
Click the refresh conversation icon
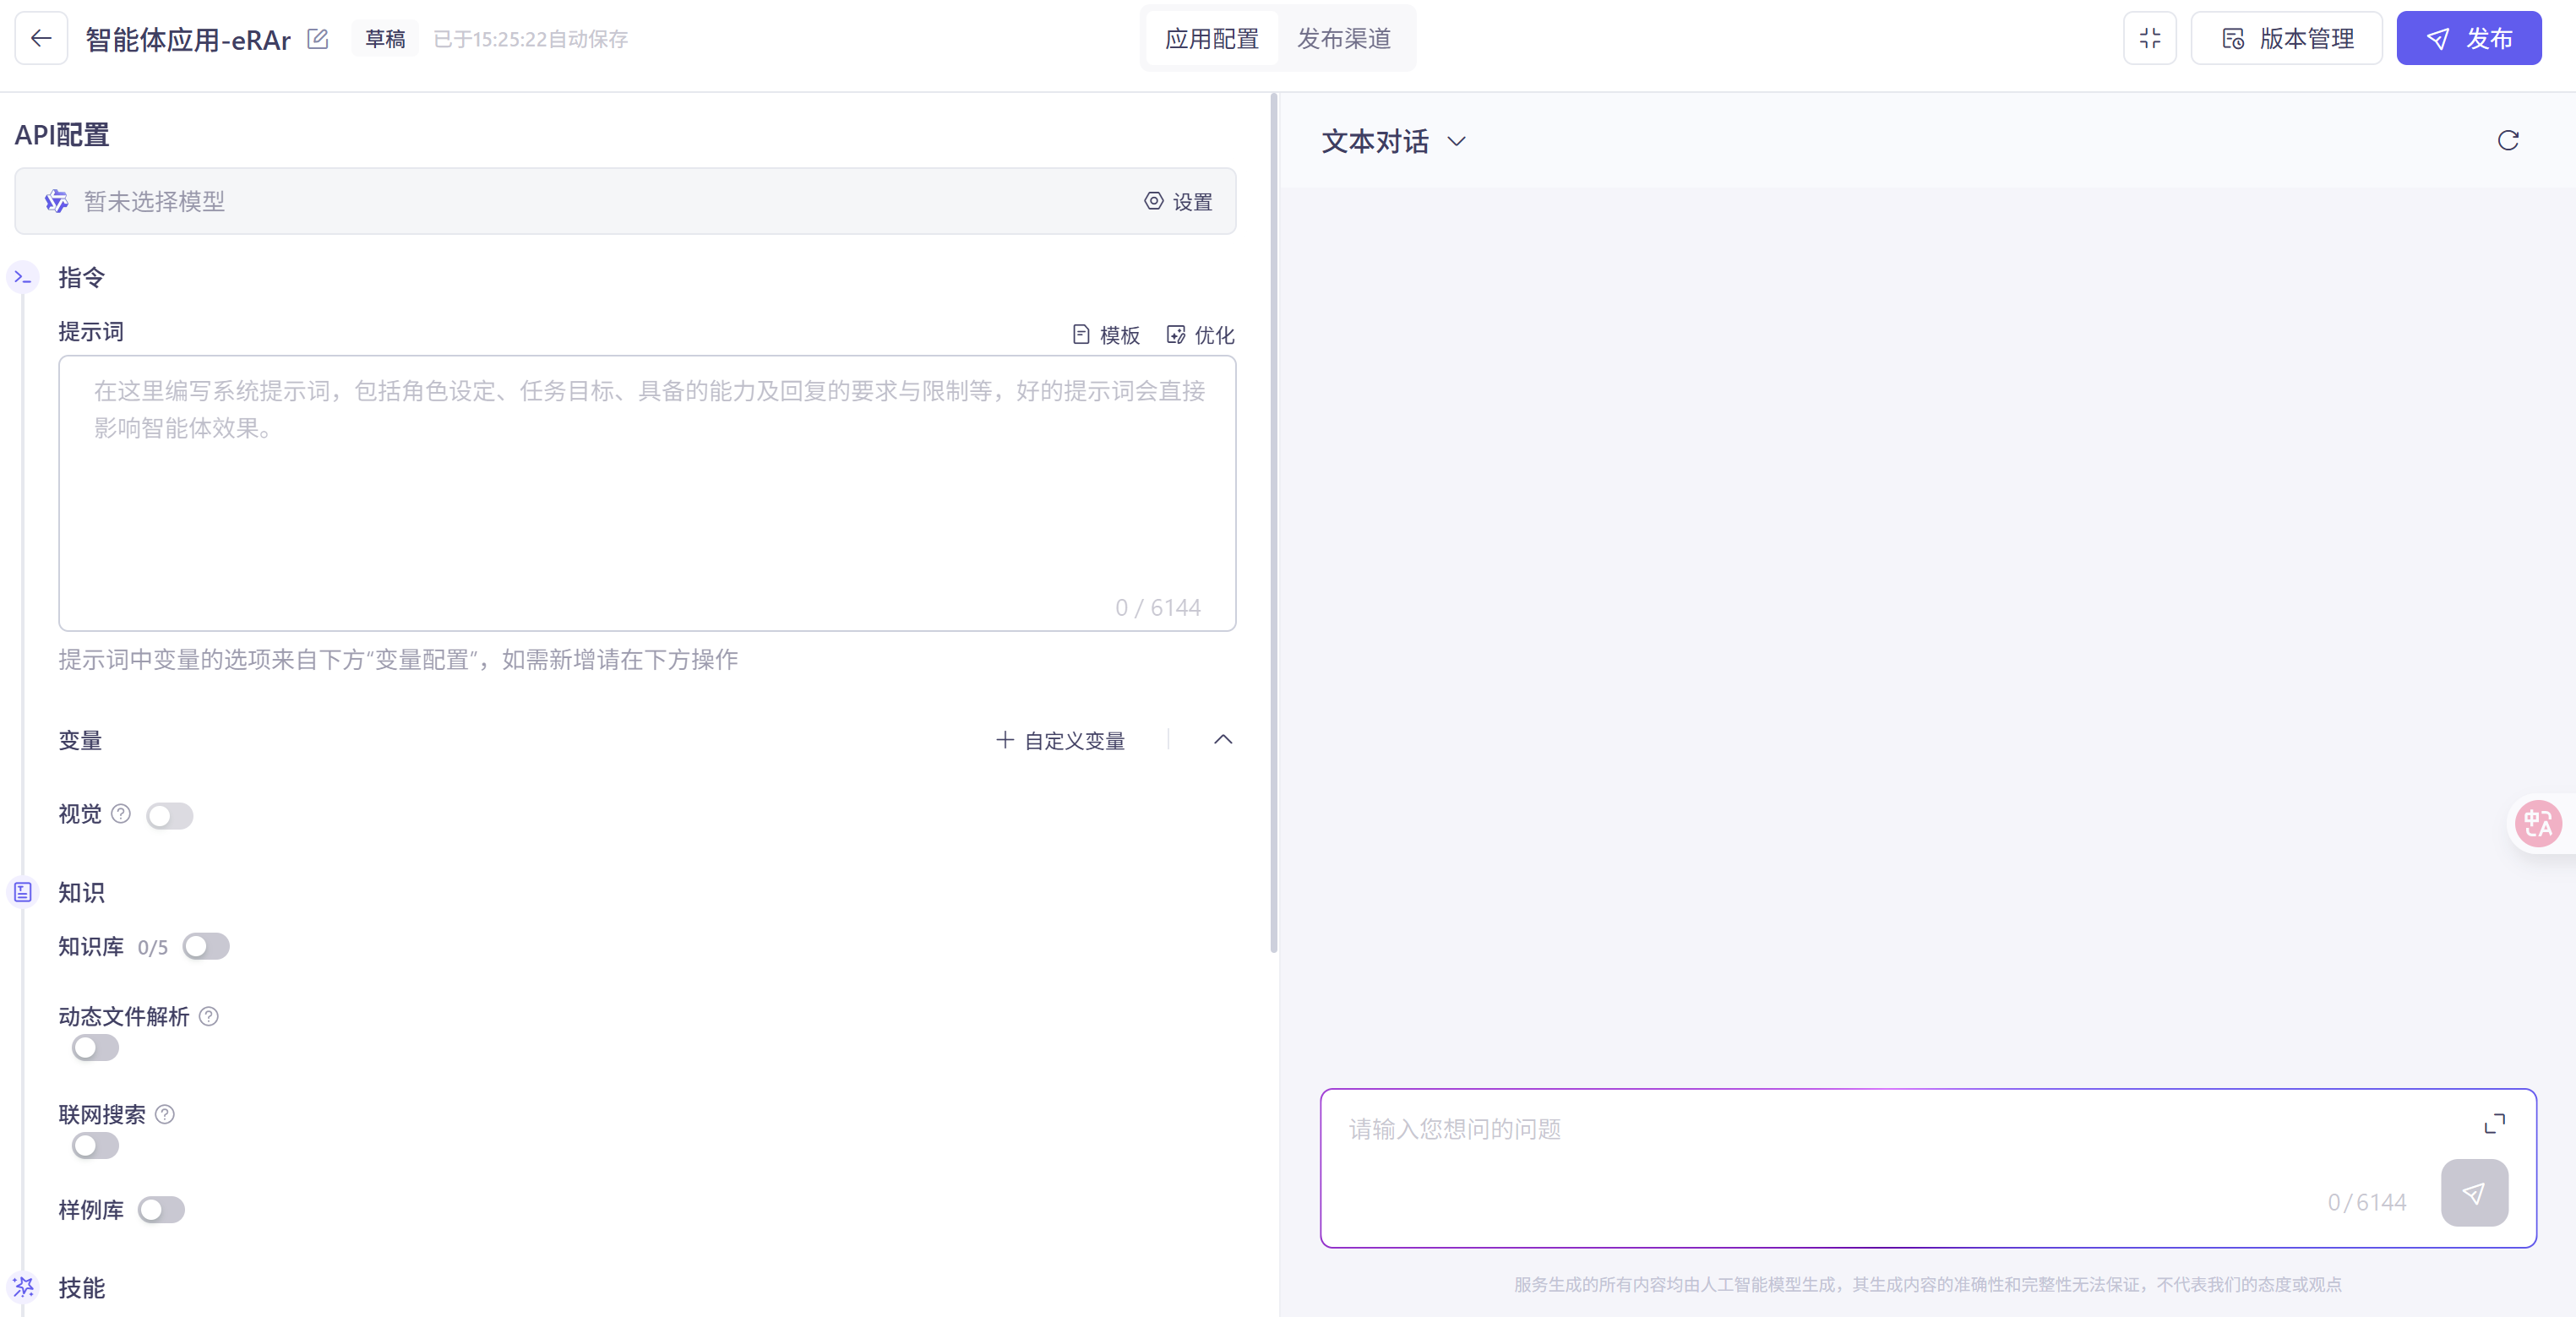point(2507,140)
